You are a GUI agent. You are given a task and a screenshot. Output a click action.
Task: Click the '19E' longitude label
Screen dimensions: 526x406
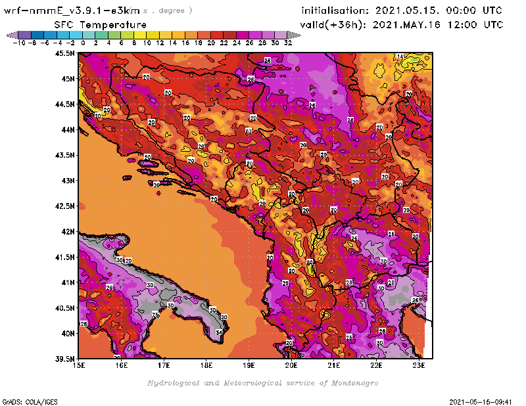[x=249, y=365]
